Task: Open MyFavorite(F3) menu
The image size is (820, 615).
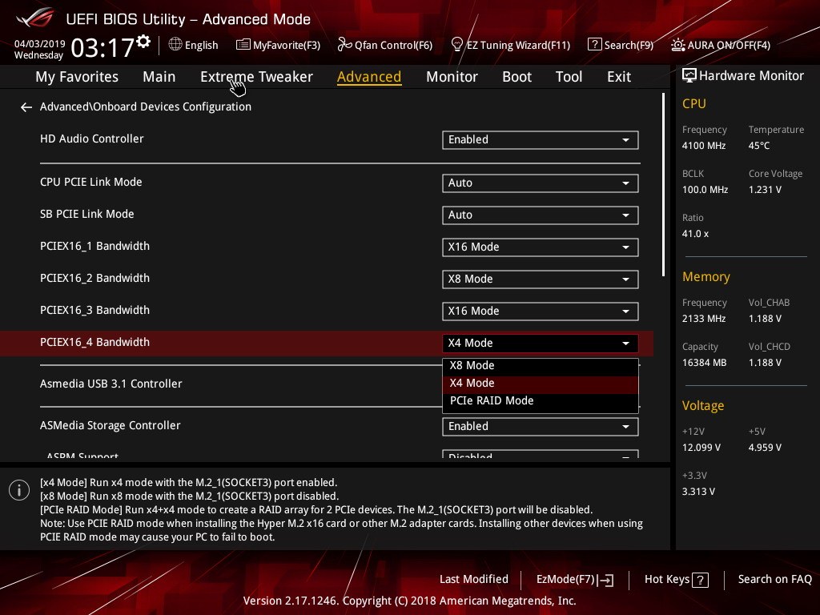Action: pos(278,45)
